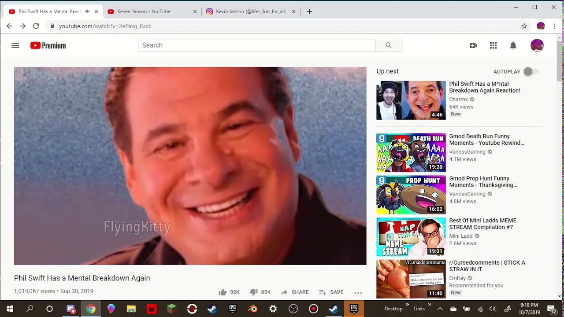Open Cortana circle on taskbar
Viewport: 564px width, 317px height.
pyautogui.click(x=49, y=309)
